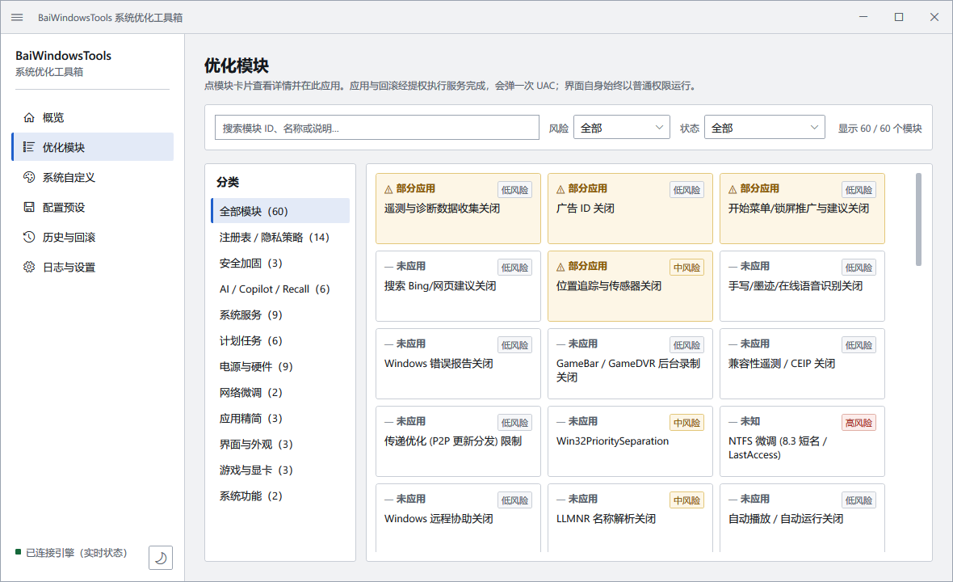
Task: Filter by 界面与外观 (3) category
Action: [x=280, y=444]
